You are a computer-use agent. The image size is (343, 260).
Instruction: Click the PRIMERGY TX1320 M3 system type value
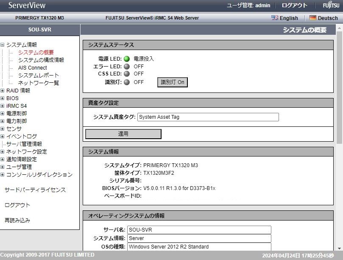170,165
